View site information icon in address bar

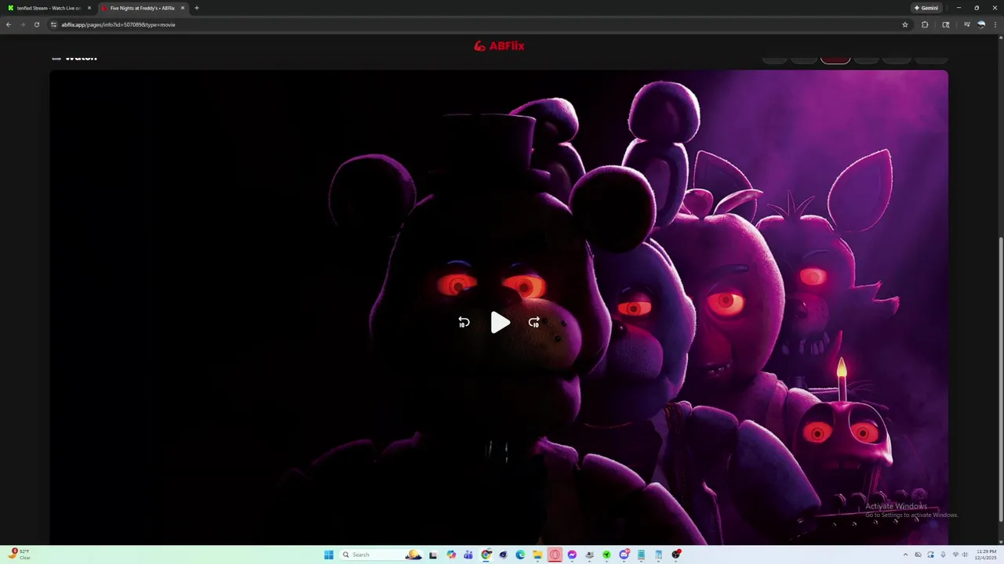pyautogui.click(x=54, y=24)
